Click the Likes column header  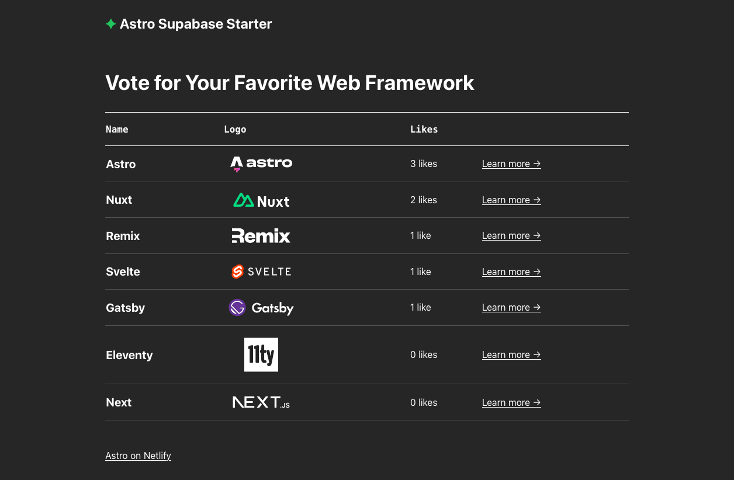(424, 130)
